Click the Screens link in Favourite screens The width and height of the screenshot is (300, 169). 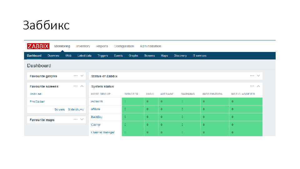[60, 110]
